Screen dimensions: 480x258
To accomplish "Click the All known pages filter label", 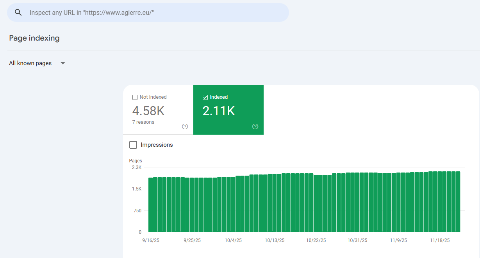I will click(30, 63).
